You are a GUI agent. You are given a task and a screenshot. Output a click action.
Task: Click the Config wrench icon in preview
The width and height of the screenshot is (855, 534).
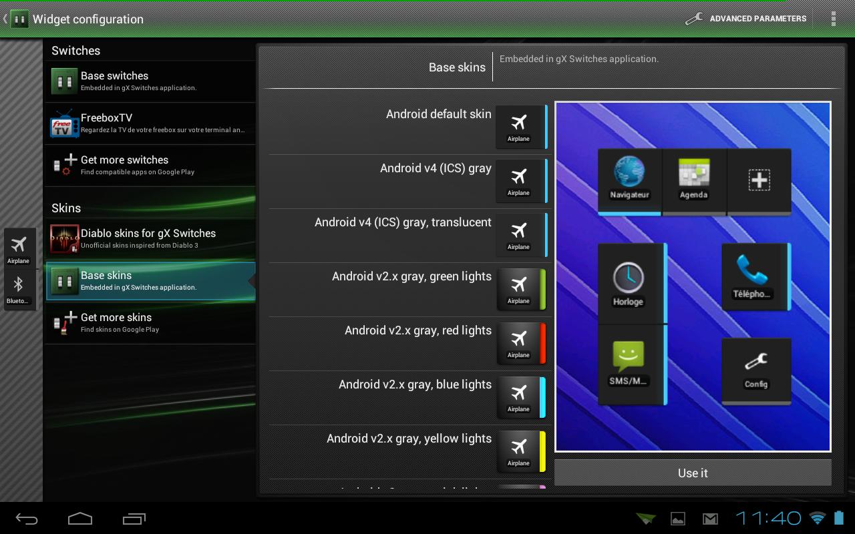[756, 370]
